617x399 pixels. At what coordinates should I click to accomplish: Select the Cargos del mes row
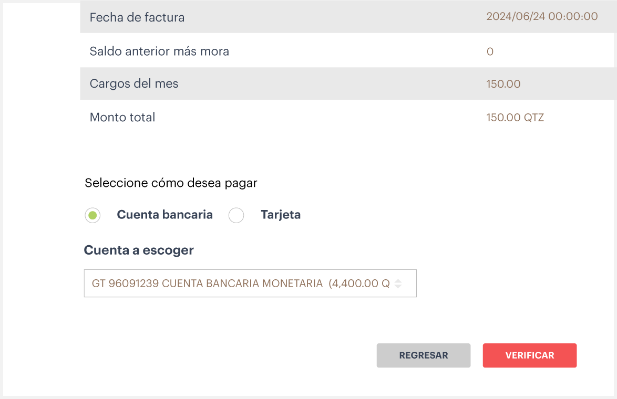click(x=210, y=83)
